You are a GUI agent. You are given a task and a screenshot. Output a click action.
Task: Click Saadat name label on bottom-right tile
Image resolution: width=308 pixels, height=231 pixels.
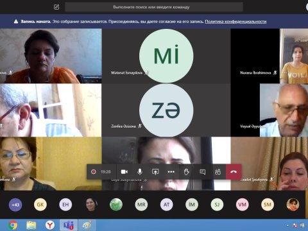253,180
